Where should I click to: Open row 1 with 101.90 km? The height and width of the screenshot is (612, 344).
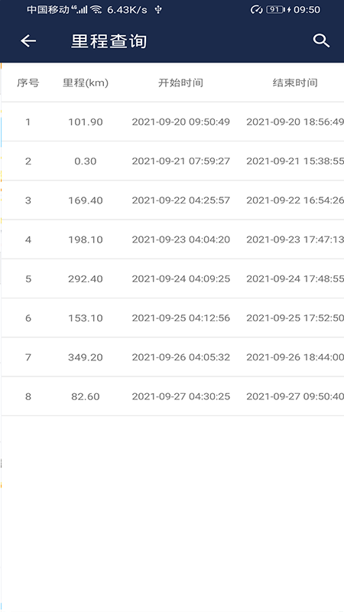pos(173,122)
